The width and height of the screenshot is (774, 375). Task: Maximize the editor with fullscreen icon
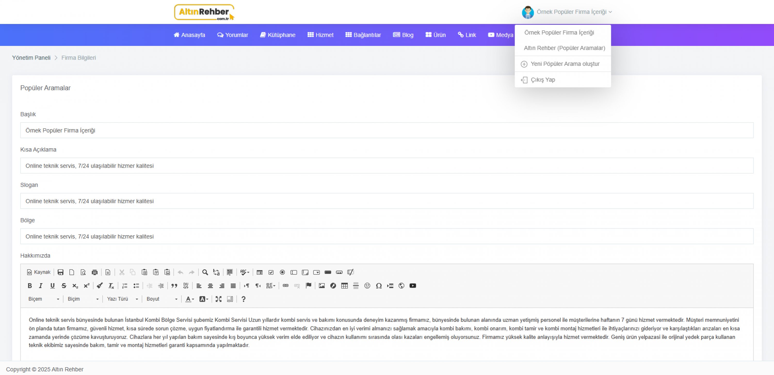point(219,299)
